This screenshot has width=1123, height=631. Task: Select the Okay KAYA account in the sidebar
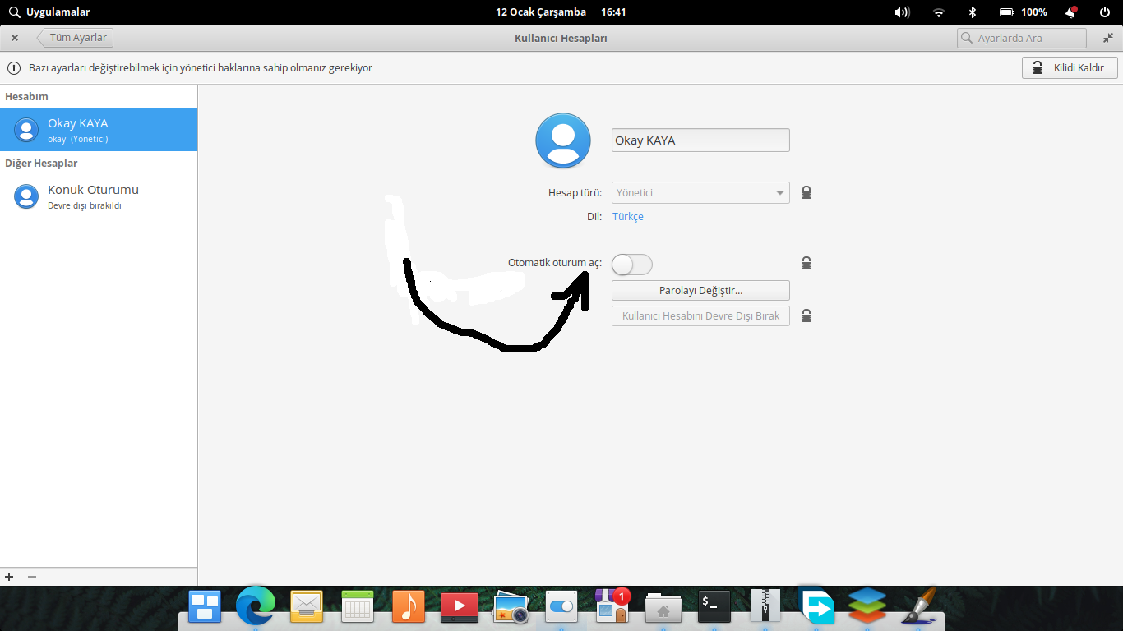pyautogui.click(x=99, y=130)
